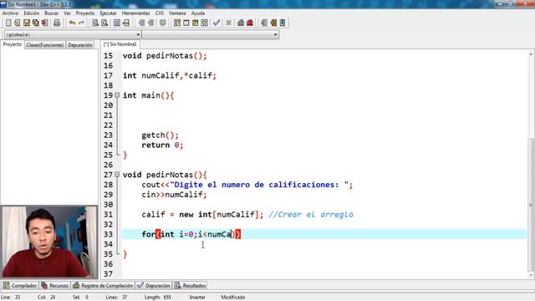Screen dimensions: 535x301
Task: Click the 'Insertar' status bar entry
Action: pyautogui.click(x=197, y=298)
